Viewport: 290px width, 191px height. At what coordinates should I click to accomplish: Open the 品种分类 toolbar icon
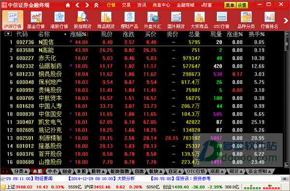pyautogui.click(x=246, y=20)
